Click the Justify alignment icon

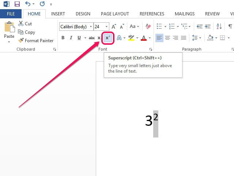pyautogui.click(x=184, y=38)
